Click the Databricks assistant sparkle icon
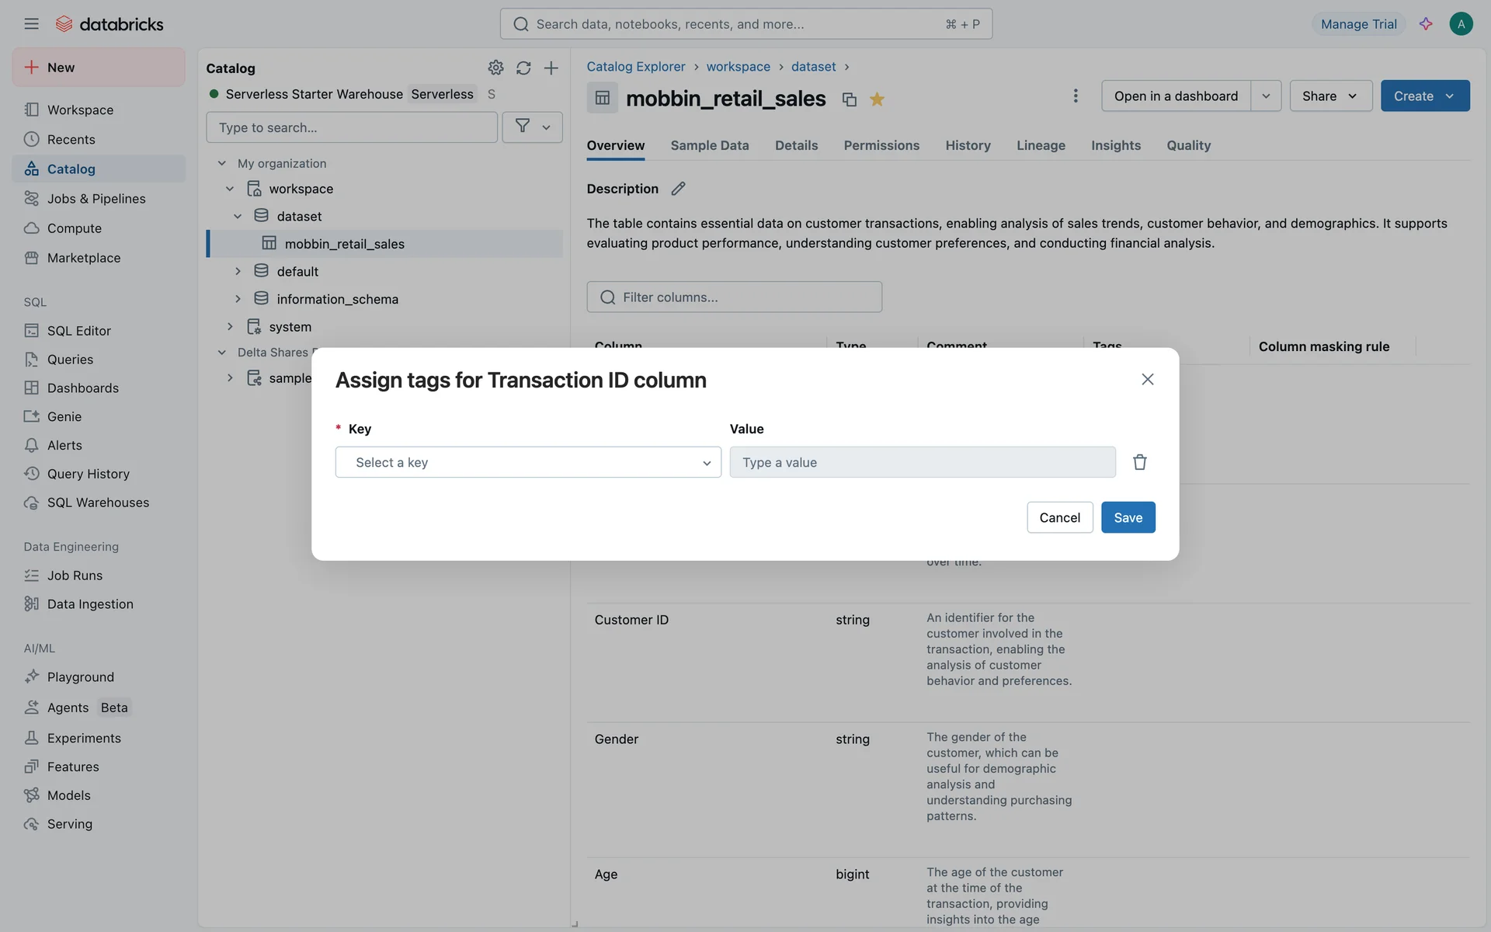1491x932 pixels. point(1426,24)
